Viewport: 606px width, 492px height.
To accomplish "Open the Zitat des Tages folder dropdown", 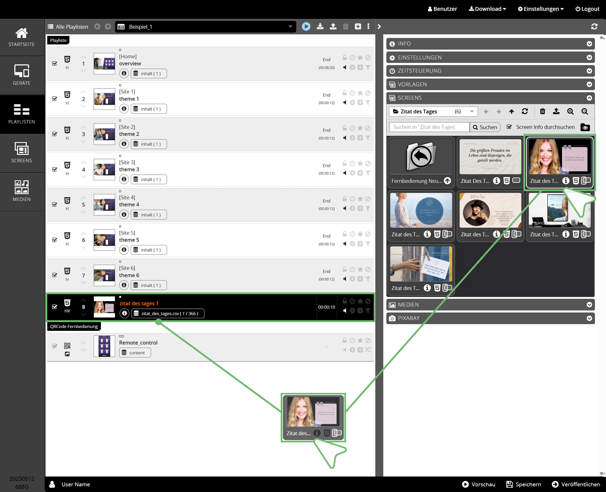I will (472, 112).
